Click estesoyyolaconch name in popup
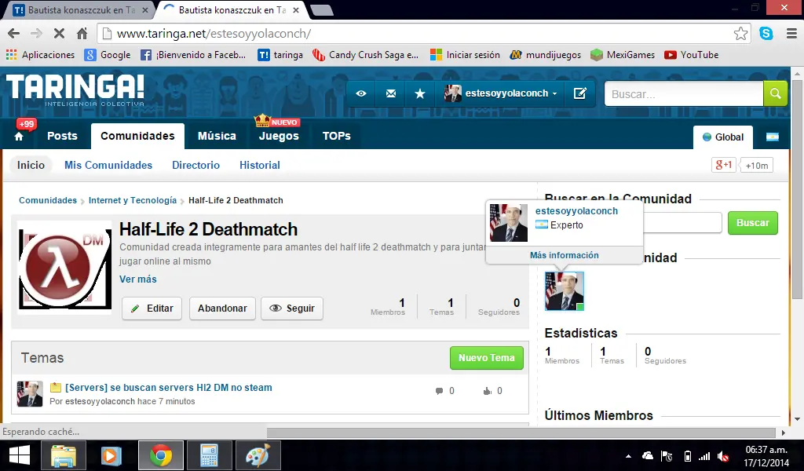The width and height of the screenshot is (804, 471). 576,210
